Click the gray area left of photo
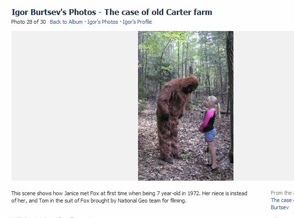The height and width of the screenshot is (218, 294). tap(75, 106)
